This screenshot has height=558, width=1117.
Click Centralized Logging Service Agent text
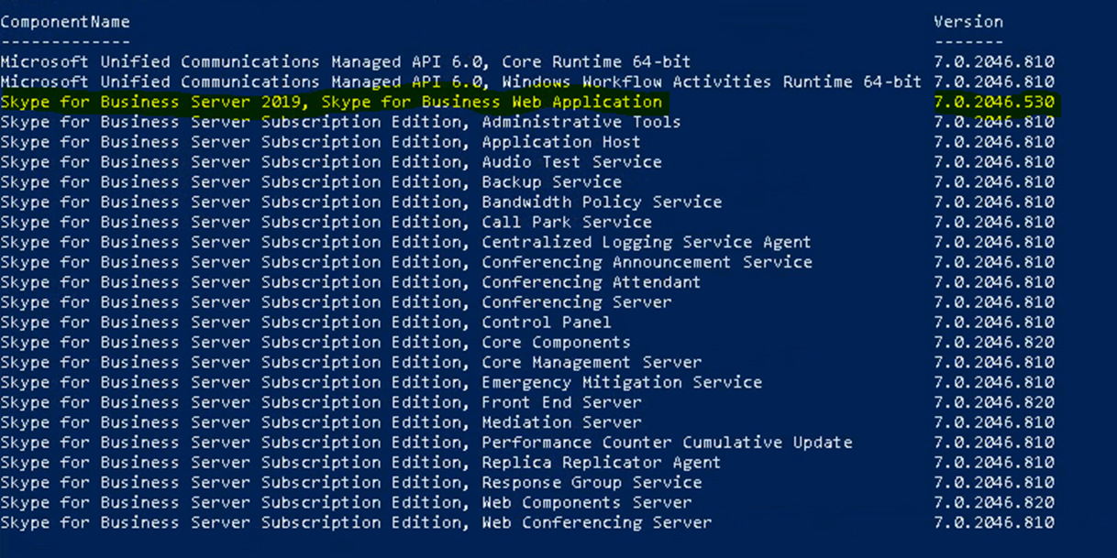(x=647, y=243)
